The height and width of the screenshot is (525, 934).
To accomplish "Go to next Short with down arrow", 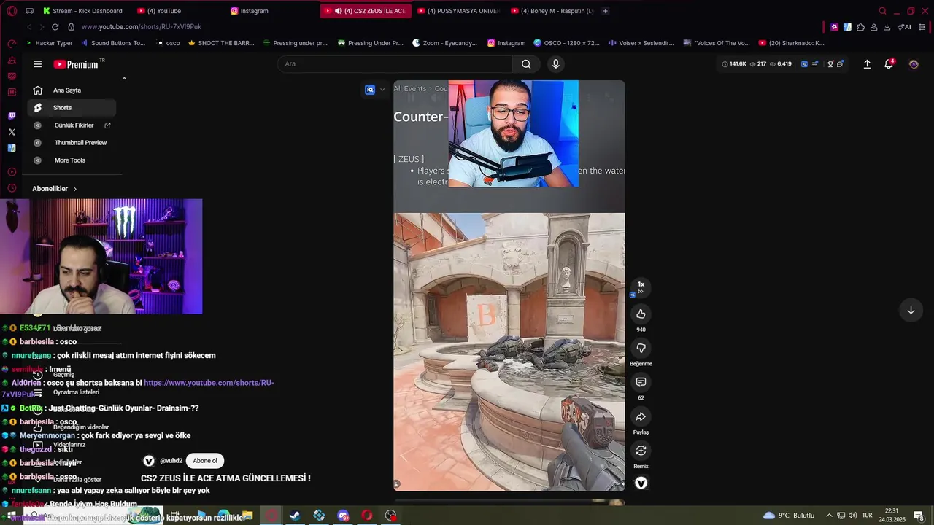I will tap(911, 311).
